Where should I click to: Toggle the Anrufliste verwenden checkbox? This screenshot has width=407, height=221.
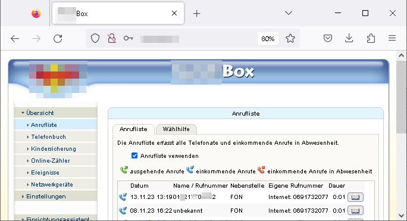(134, 155)
